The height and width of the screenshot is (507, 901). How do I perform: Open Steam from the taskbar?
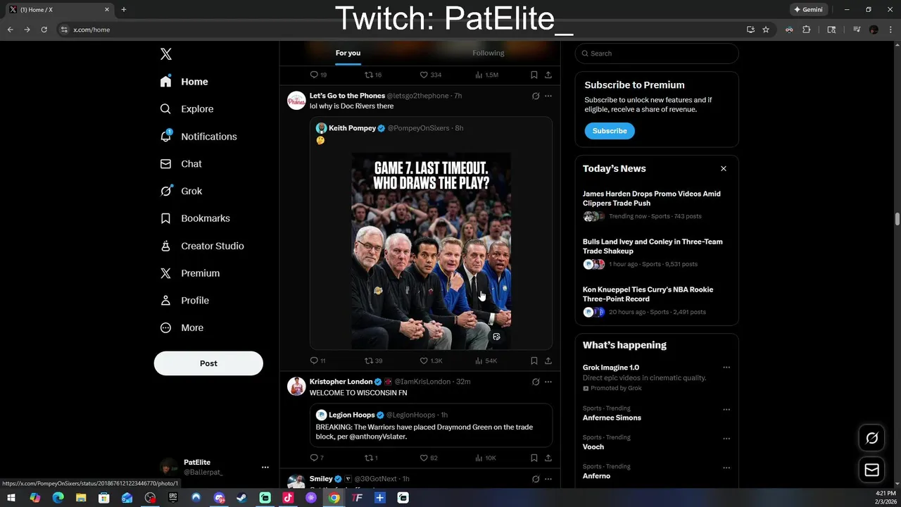tap(241, 498)
